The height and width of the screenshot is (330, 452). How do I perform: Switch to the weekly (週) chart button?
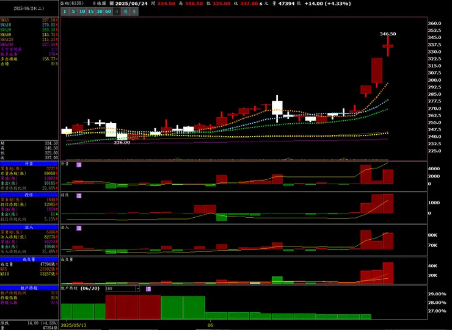(x=125, y=12)
